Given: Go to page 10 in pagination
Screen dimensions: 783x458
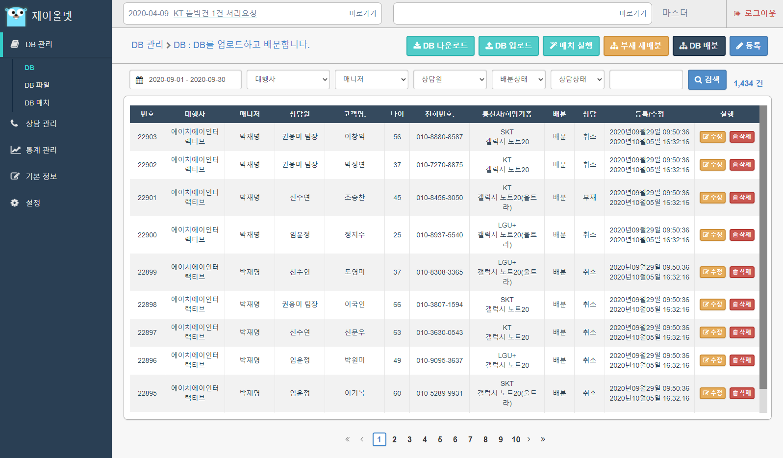Looking at the screenshot, I should click(x=516, y=439).
